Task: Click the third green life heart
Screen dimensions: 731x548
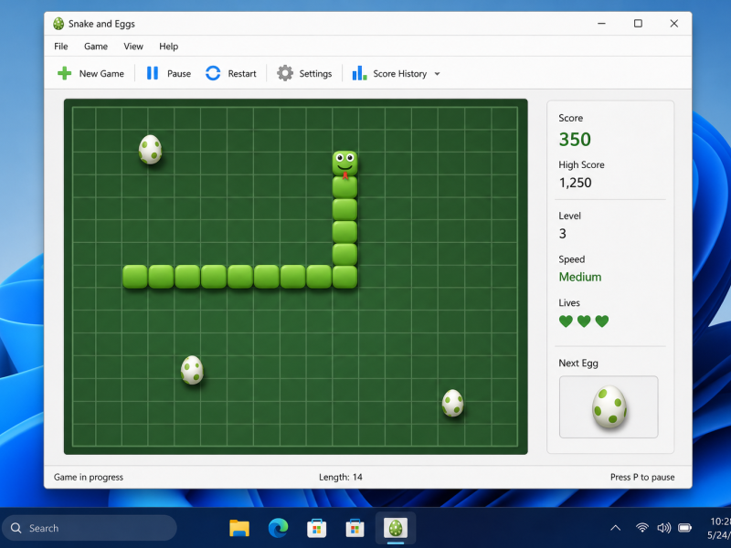Action: (602, 321)
